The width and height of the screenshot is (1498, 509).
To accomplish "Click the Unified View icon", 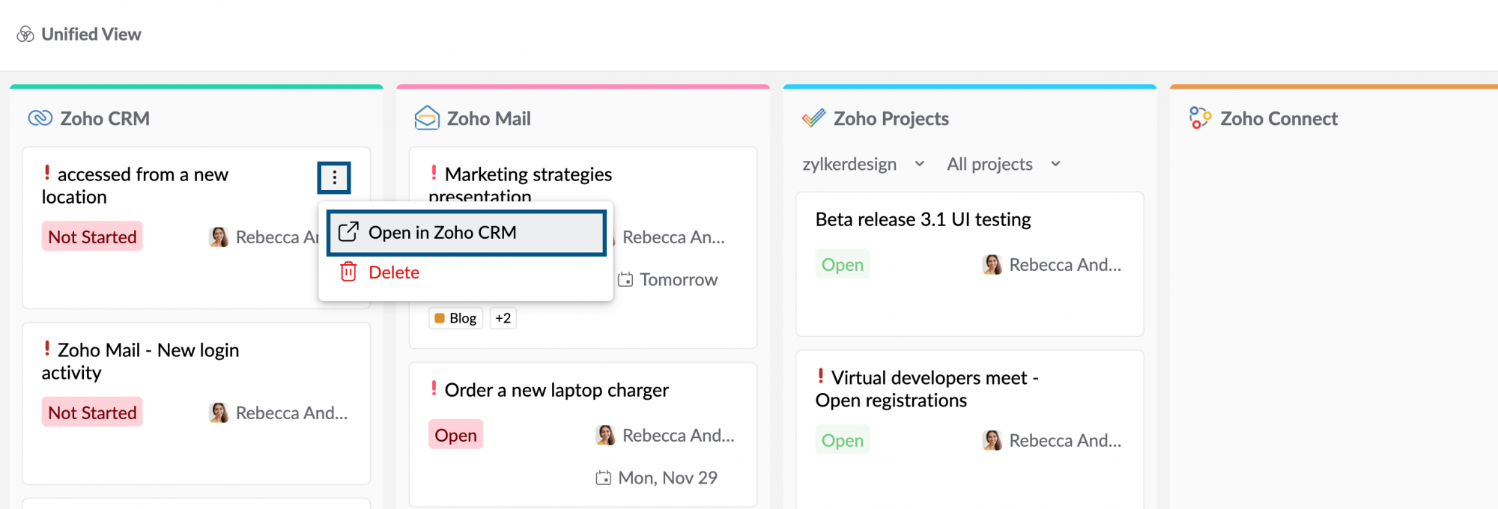I will click(25, 34).
